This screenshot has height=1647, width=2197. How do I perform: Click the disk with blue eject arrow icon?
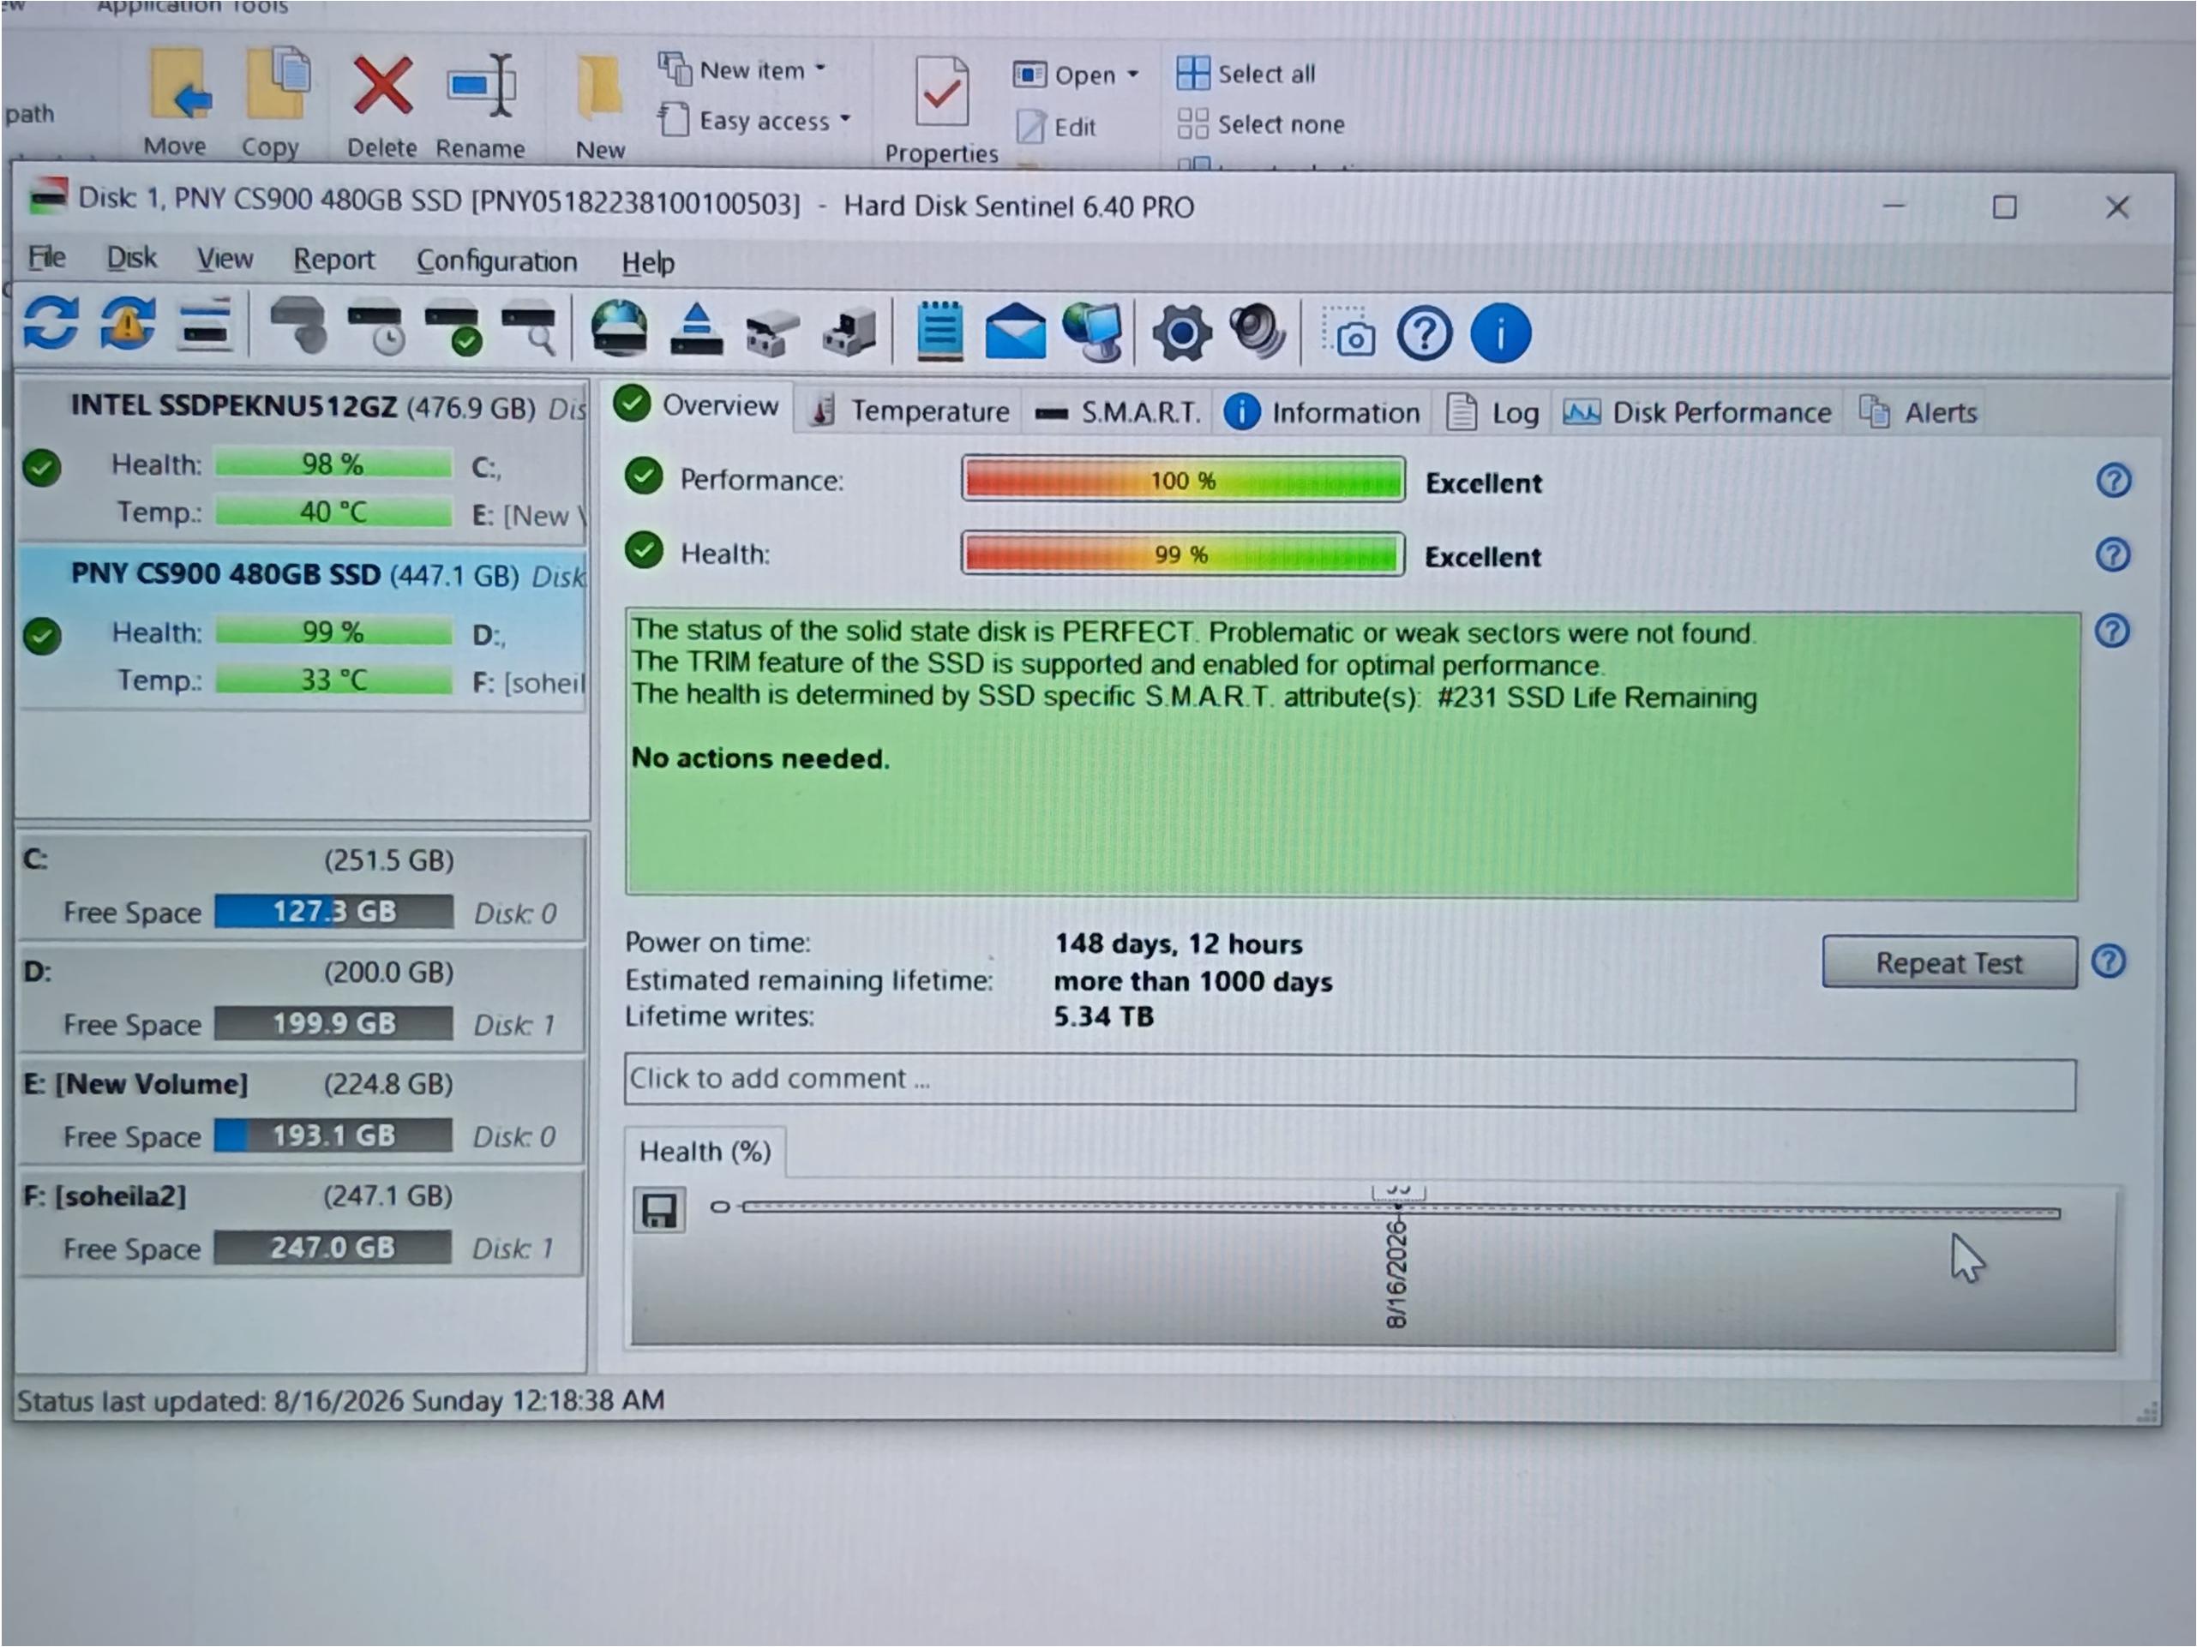click(697, 330)
